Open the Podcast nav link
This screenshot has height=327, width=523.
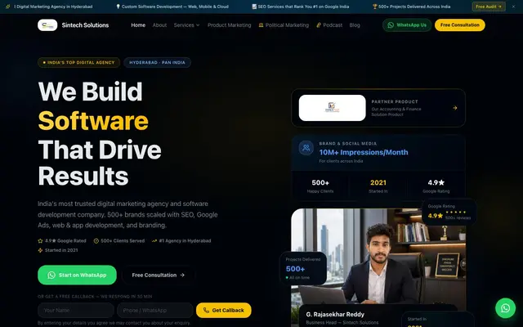point(329,25)
